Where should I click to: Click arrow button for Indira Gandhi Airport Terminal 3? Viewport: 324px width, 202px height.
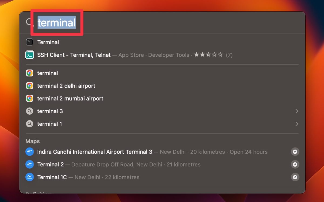click(295, 152)
